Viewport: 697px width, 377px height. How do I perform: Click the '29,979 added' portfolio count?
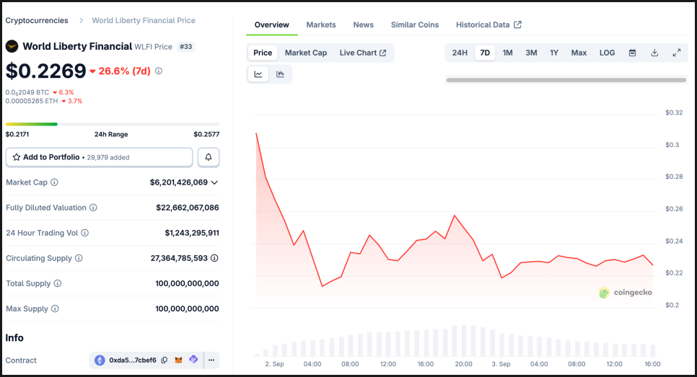pyautogui.click(x=108, y=157)
